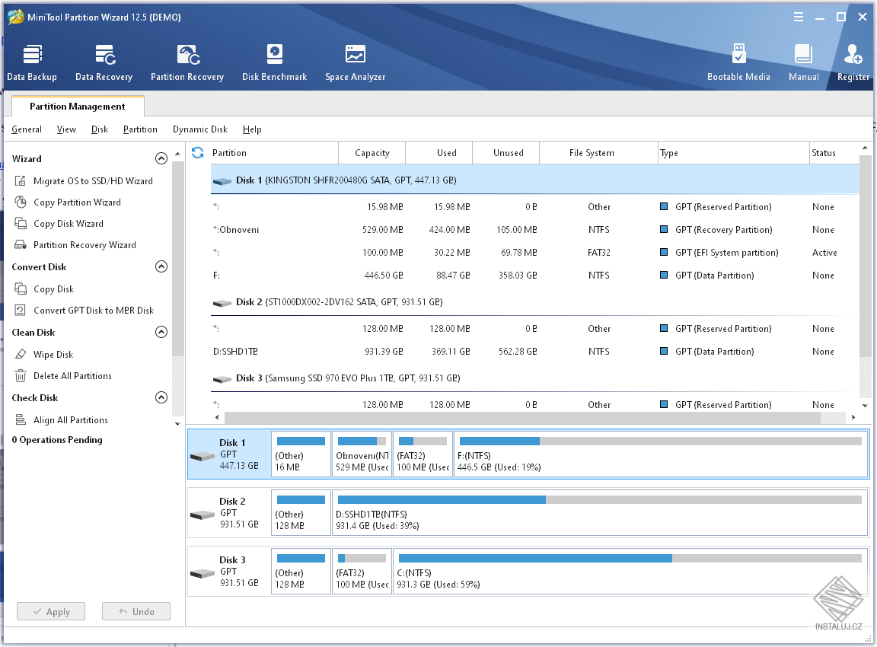Viewport: 877px width, 647px height.
Task: Click Convert GPT Disk to MBR Disk
Action: coord(93,311)
